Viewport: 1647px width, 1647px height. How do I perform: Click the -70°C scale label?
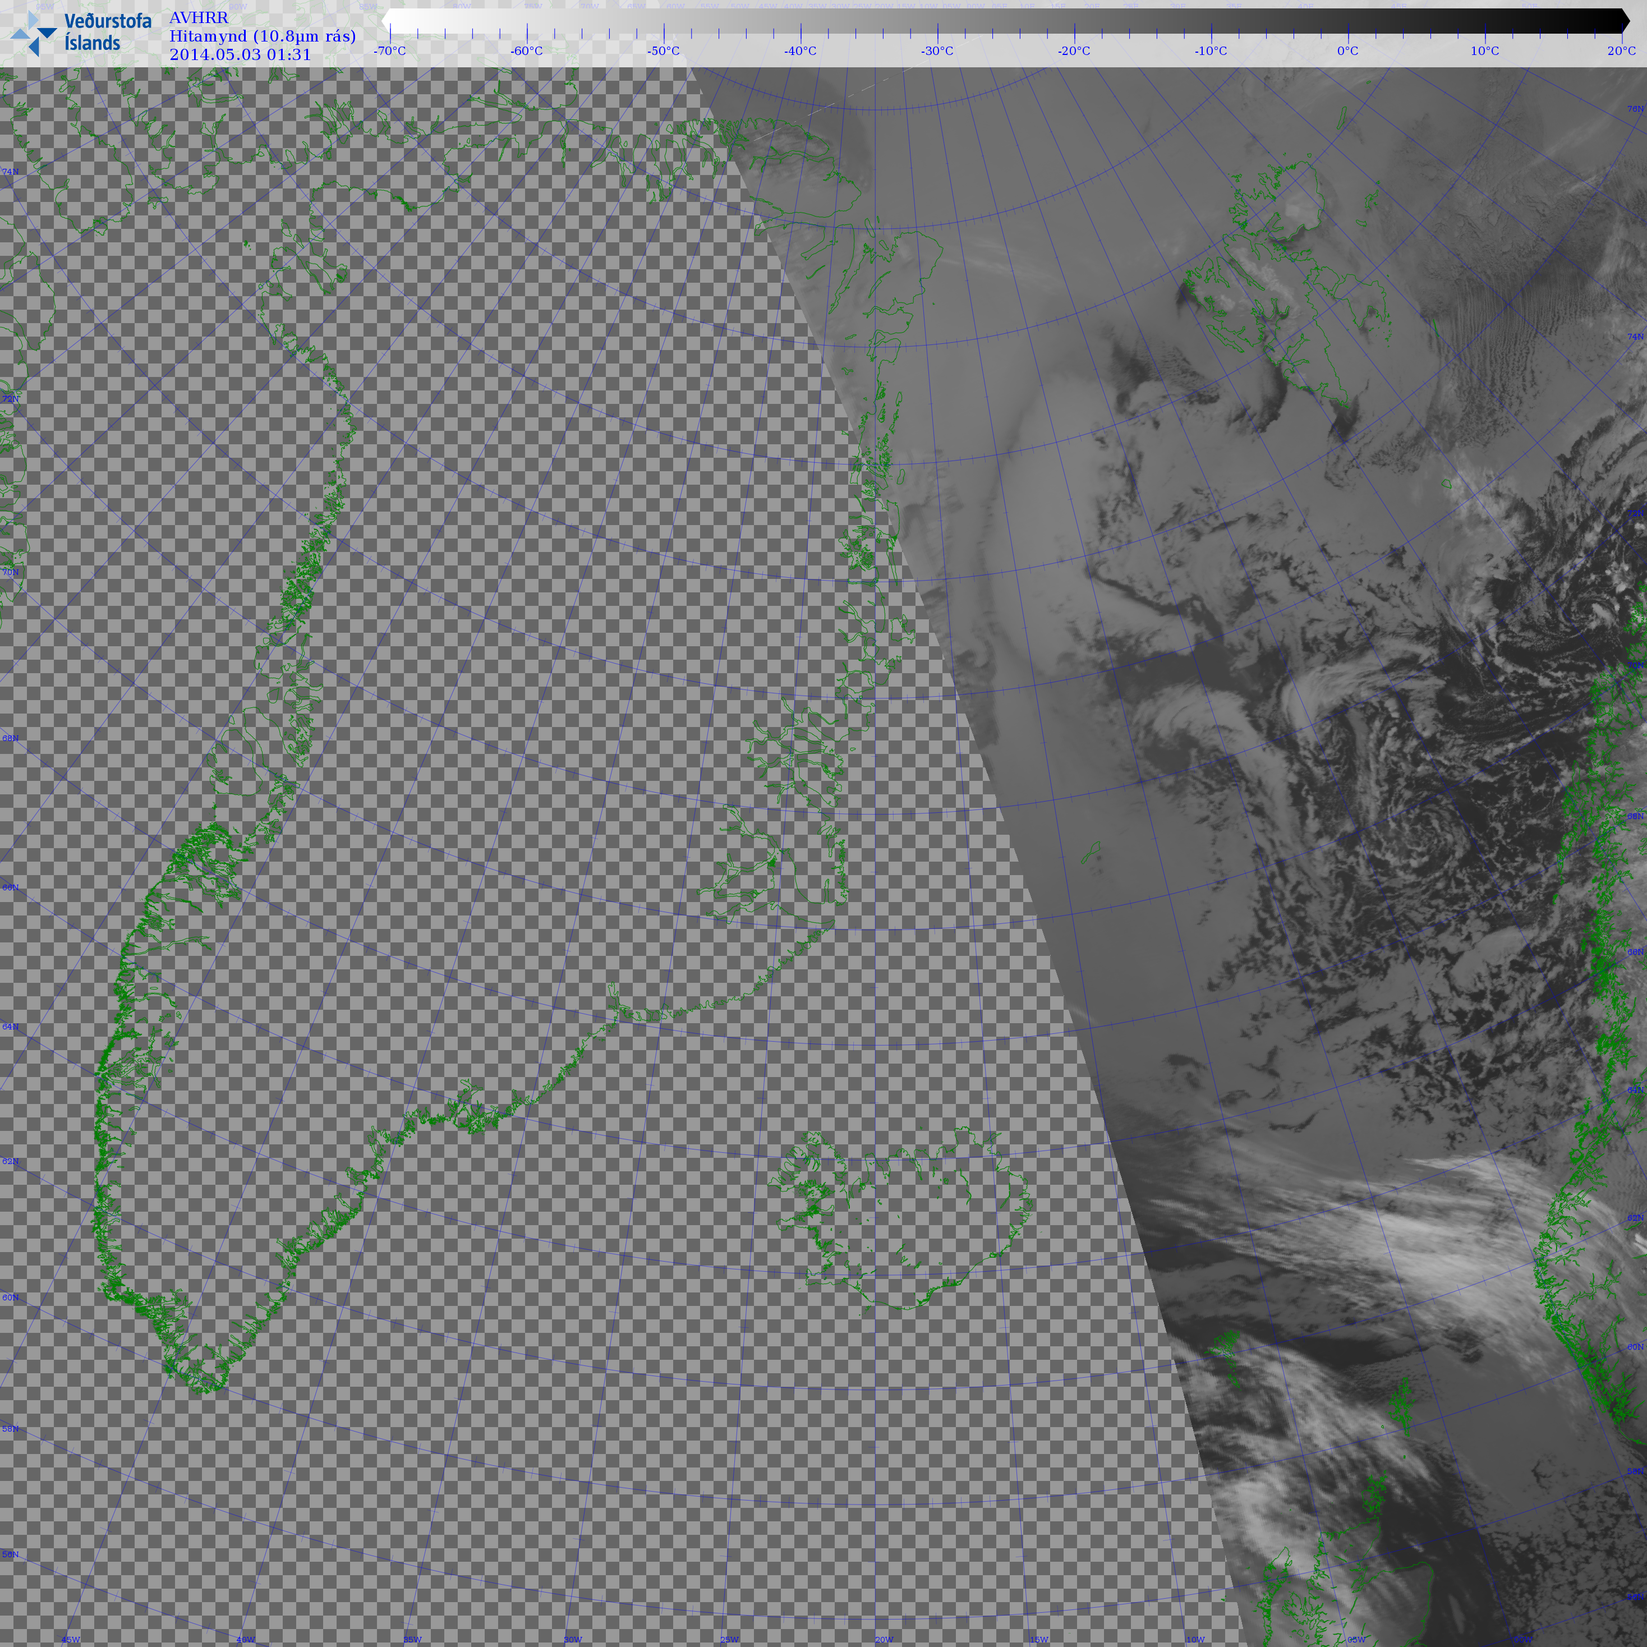[x=389, y=51]
